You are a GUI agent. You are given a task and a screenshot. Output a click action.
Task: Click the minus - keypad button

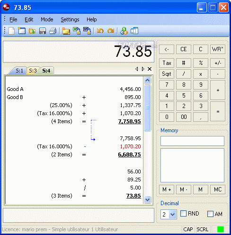point(218,74)
